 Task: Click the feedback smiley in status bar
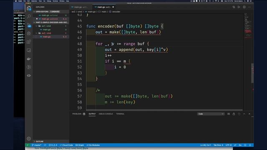(245, 145)
